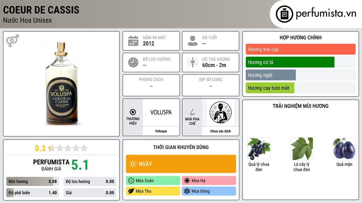Viewport: 362px width, 203px height.
Task: Click the Nước Hoa Unisex subtitle
Action: 28,20
